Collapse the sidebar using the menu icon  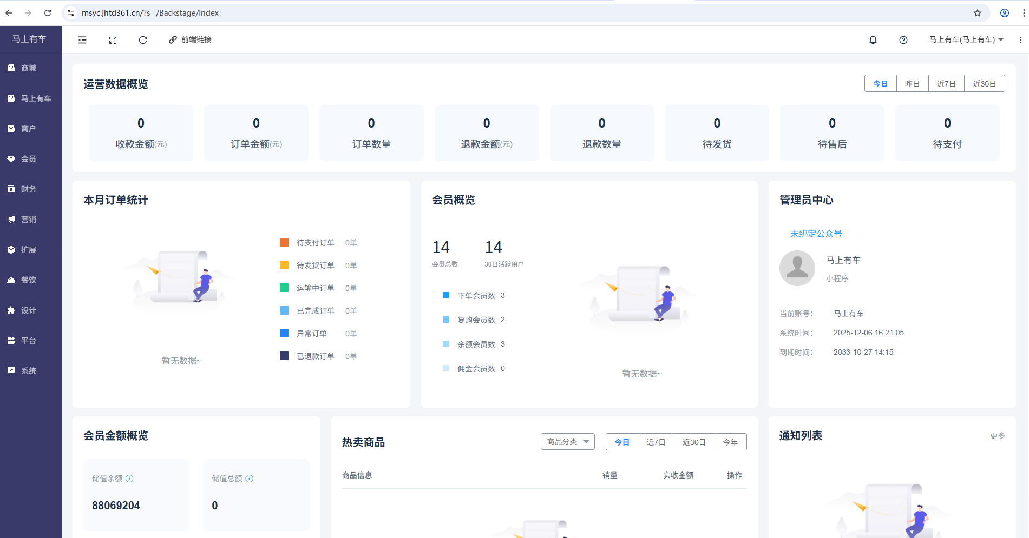pos(82,39)
